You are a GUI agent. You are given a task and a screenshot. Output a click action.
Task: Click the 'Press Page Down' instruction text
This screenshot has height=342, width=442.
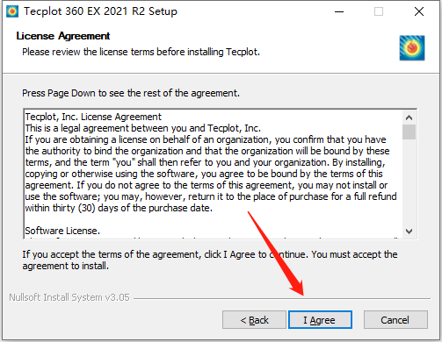[x=131, y=93]
